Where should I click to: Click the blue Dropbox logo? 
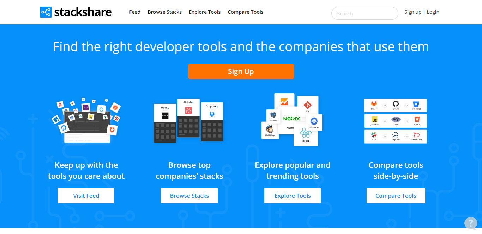pos(212,114)
